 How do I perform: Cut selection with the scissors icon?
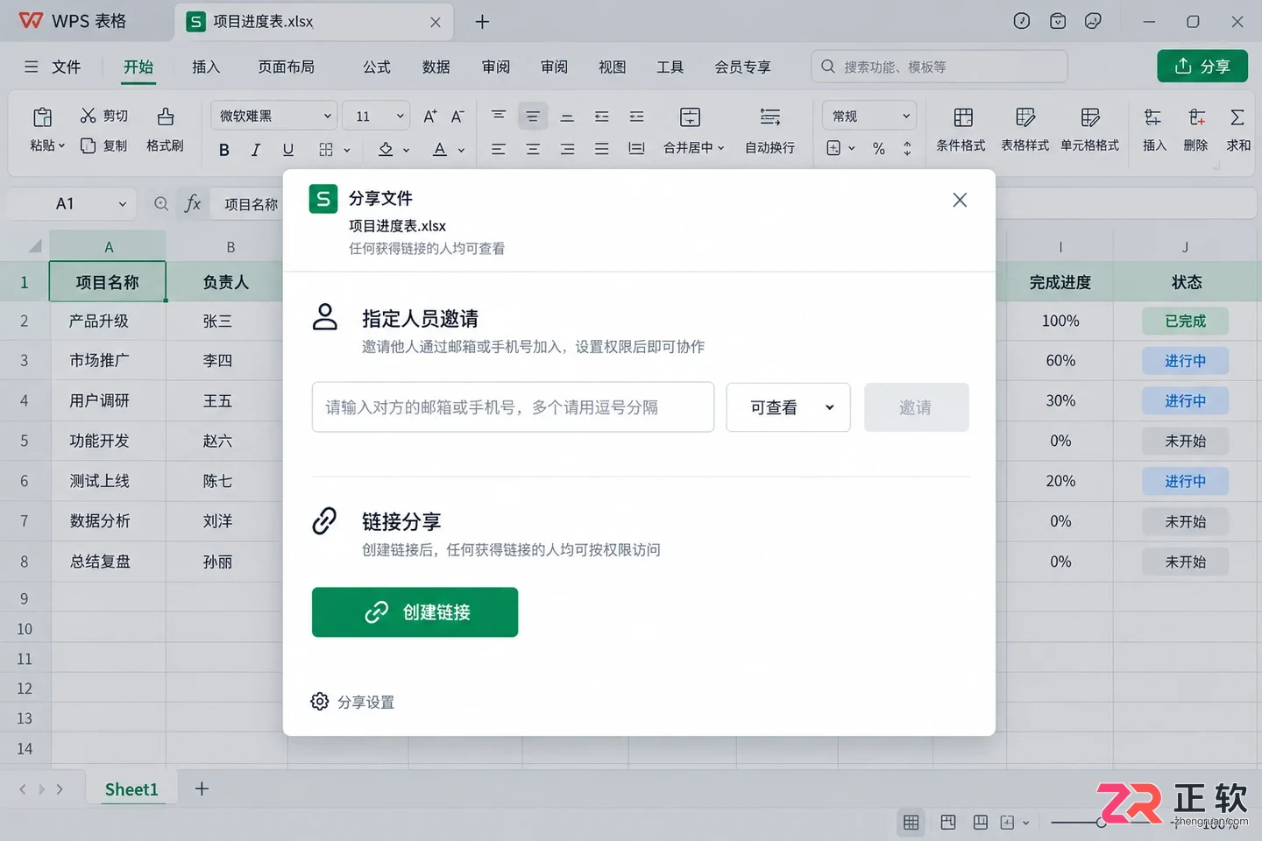[x=88, y=116]
